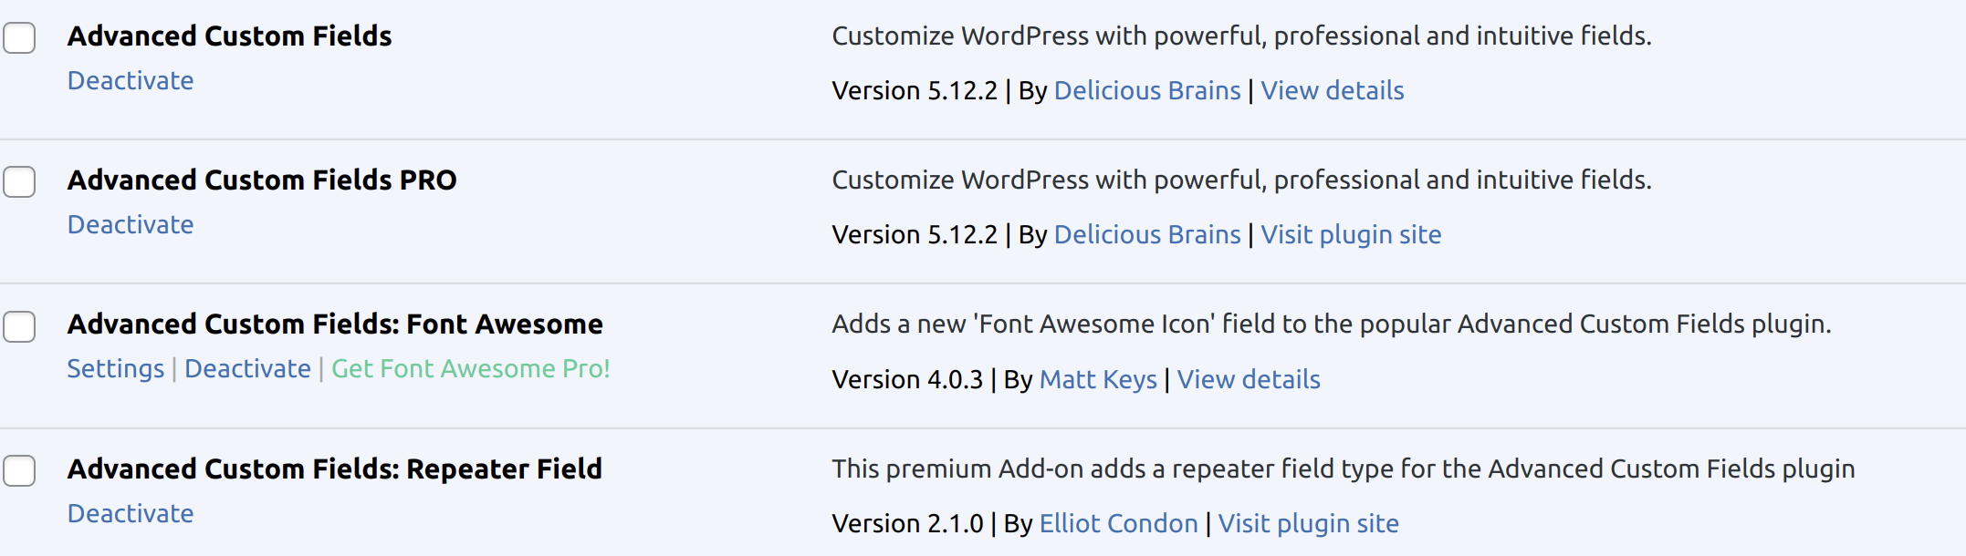Open Settings for Font Awesome plugin
1966x556 pixels.
click(115, 368)
